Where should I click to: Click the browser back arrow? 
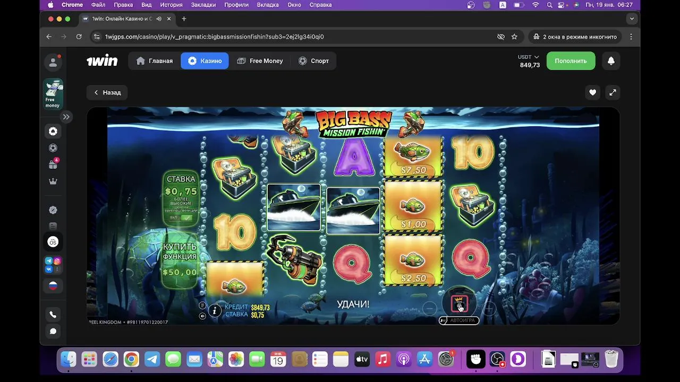click(x=49, y=37)
